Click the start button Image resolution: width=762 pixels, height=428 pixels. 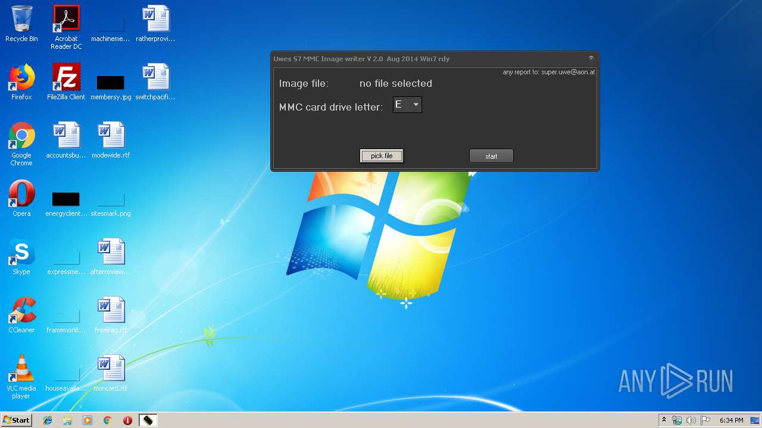tap(491, 156)
